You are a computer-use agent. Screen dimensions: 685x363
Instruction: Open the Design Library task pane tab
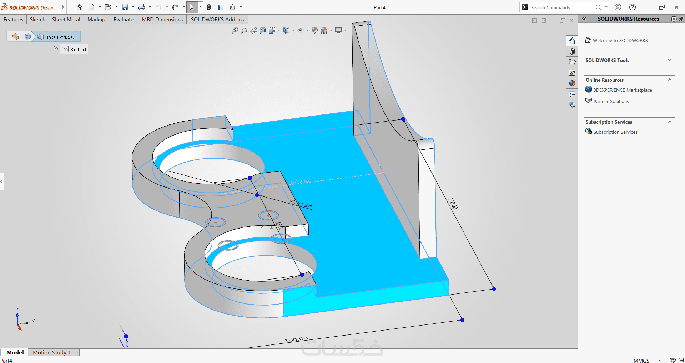coord(572,51)
